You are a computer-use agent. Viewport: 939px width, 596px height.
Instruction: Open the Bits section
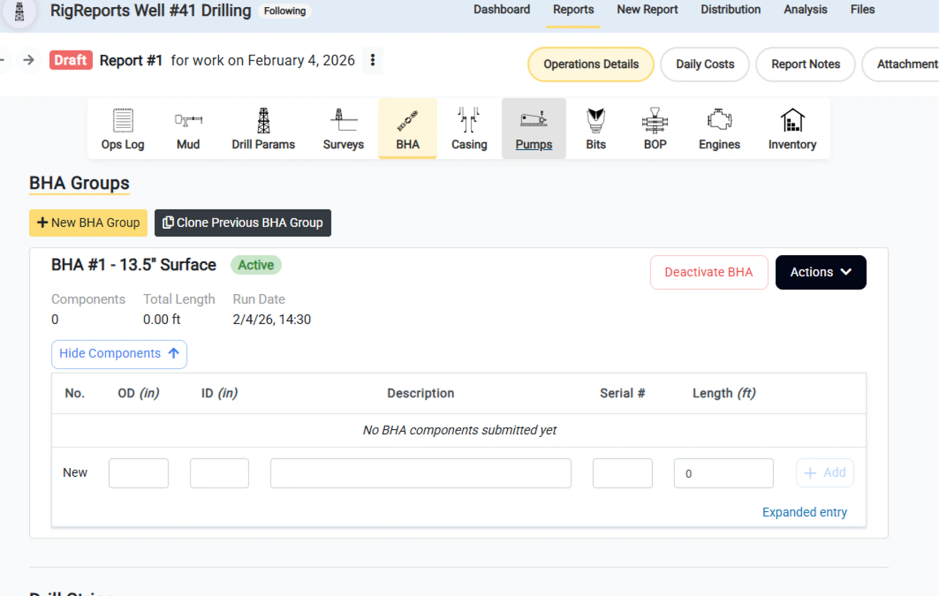[x=595, y=128]
